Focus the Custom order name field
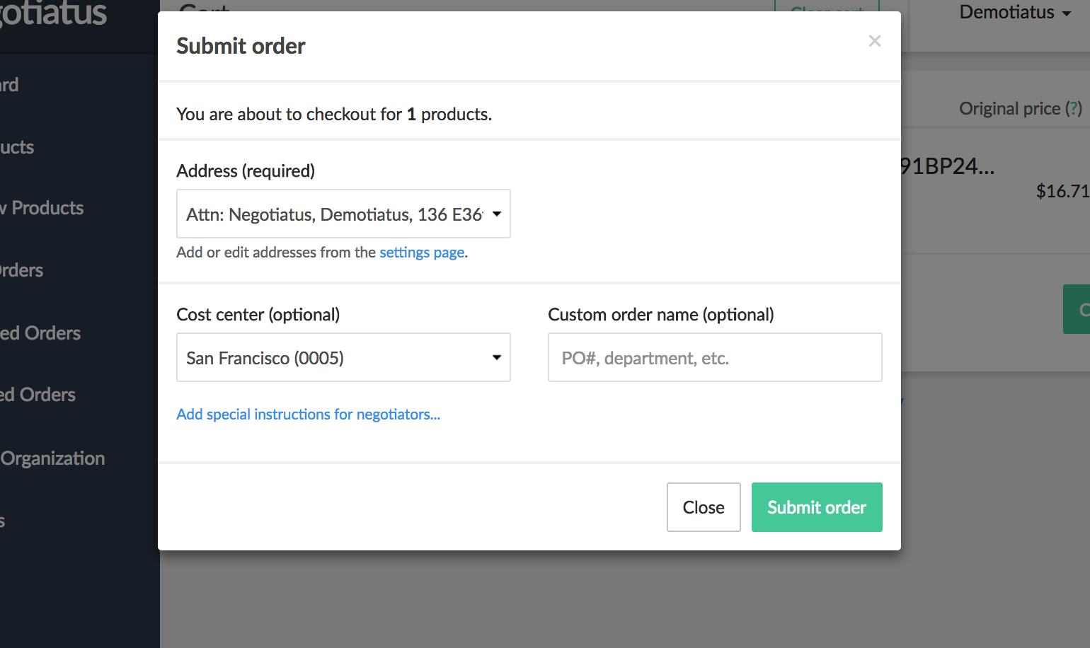The height and width of the screenshot is (648, 1090). (714, 357)
